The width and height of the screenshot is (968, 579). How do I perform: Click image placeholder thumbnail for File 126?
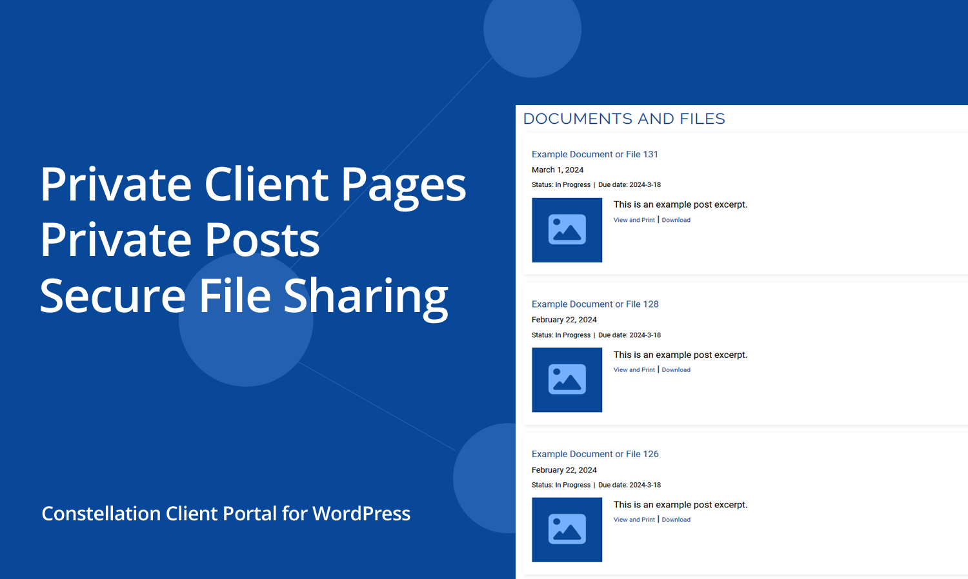567,530
